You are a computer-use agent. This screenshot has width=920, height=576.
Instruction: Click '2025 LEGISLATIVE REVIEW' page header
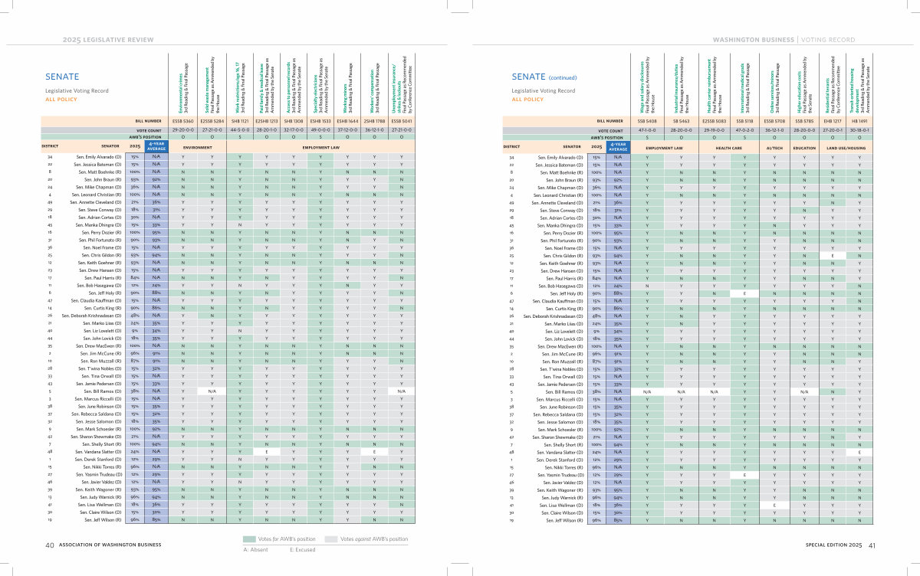pos(103,38)
